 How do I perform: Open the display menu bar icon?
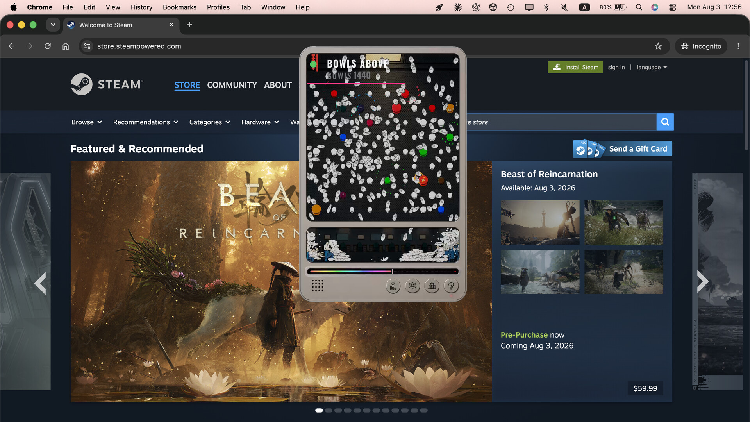pos(529,7)
